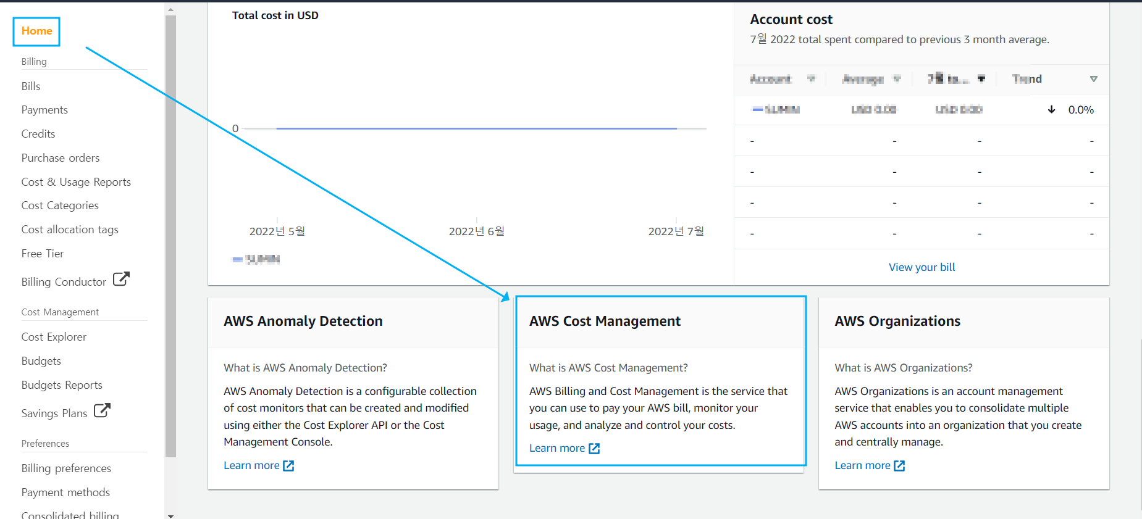Open Budgets Reports page
The width and height of the screenshot is (1142, 519).
62,385
